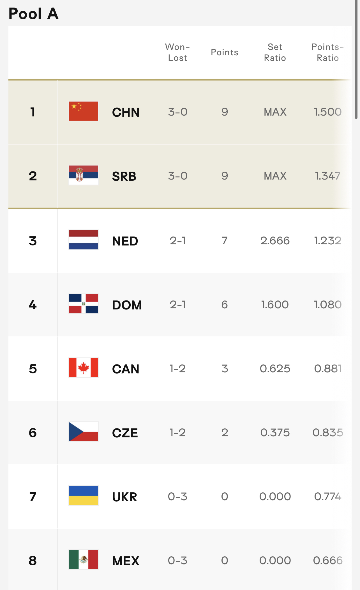Click the Won-Lost column header
The image size is (360, 590).
point(177,52)
